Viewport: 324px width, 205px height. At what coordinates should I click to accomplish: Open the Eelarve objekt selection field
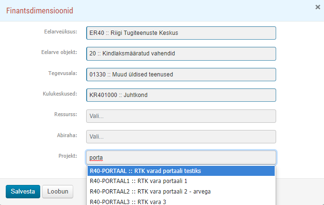181,54
